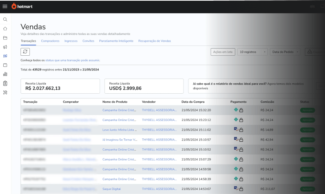Expand the 10 registros dropdown

pos(252,52)
